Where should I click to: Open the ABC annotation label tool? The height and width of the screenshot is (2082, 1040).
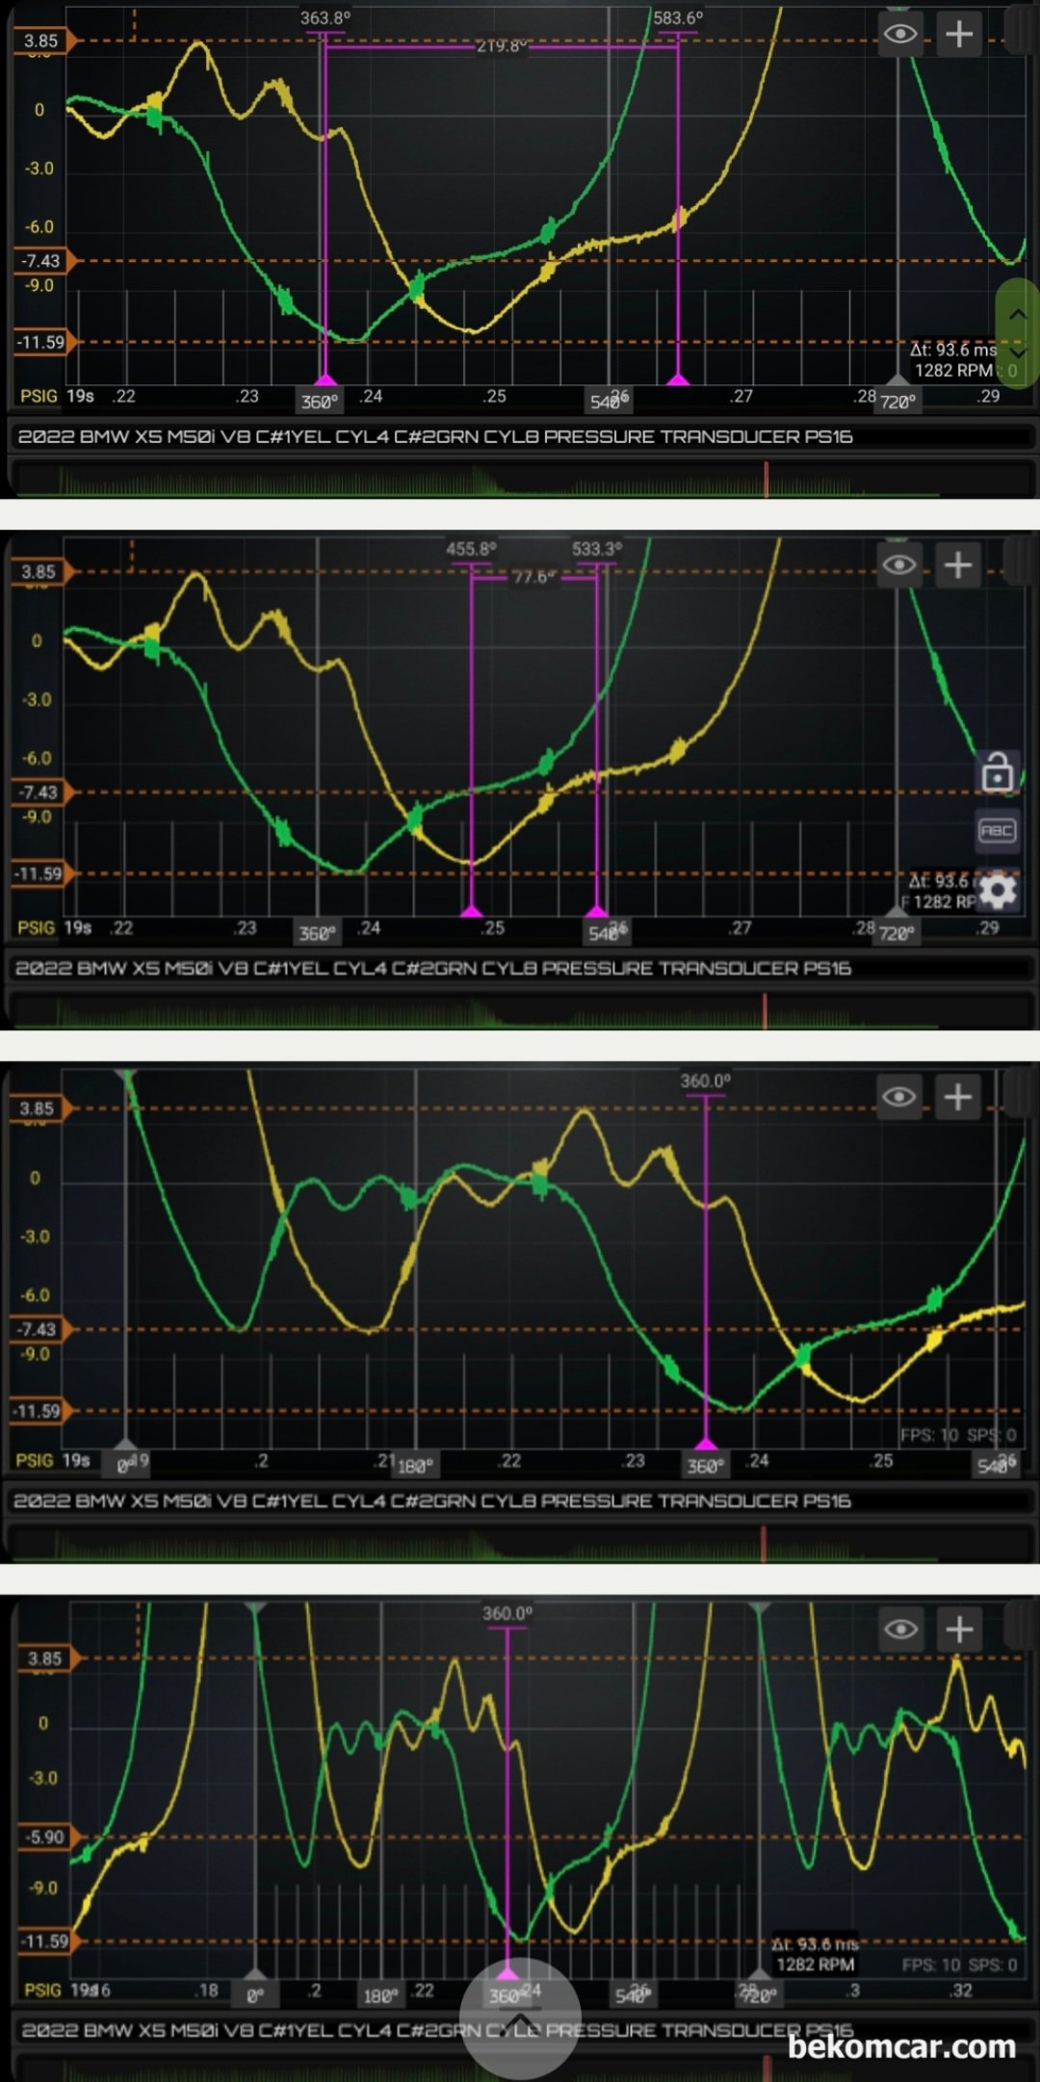pyautogui.click(x=998, y=831)
